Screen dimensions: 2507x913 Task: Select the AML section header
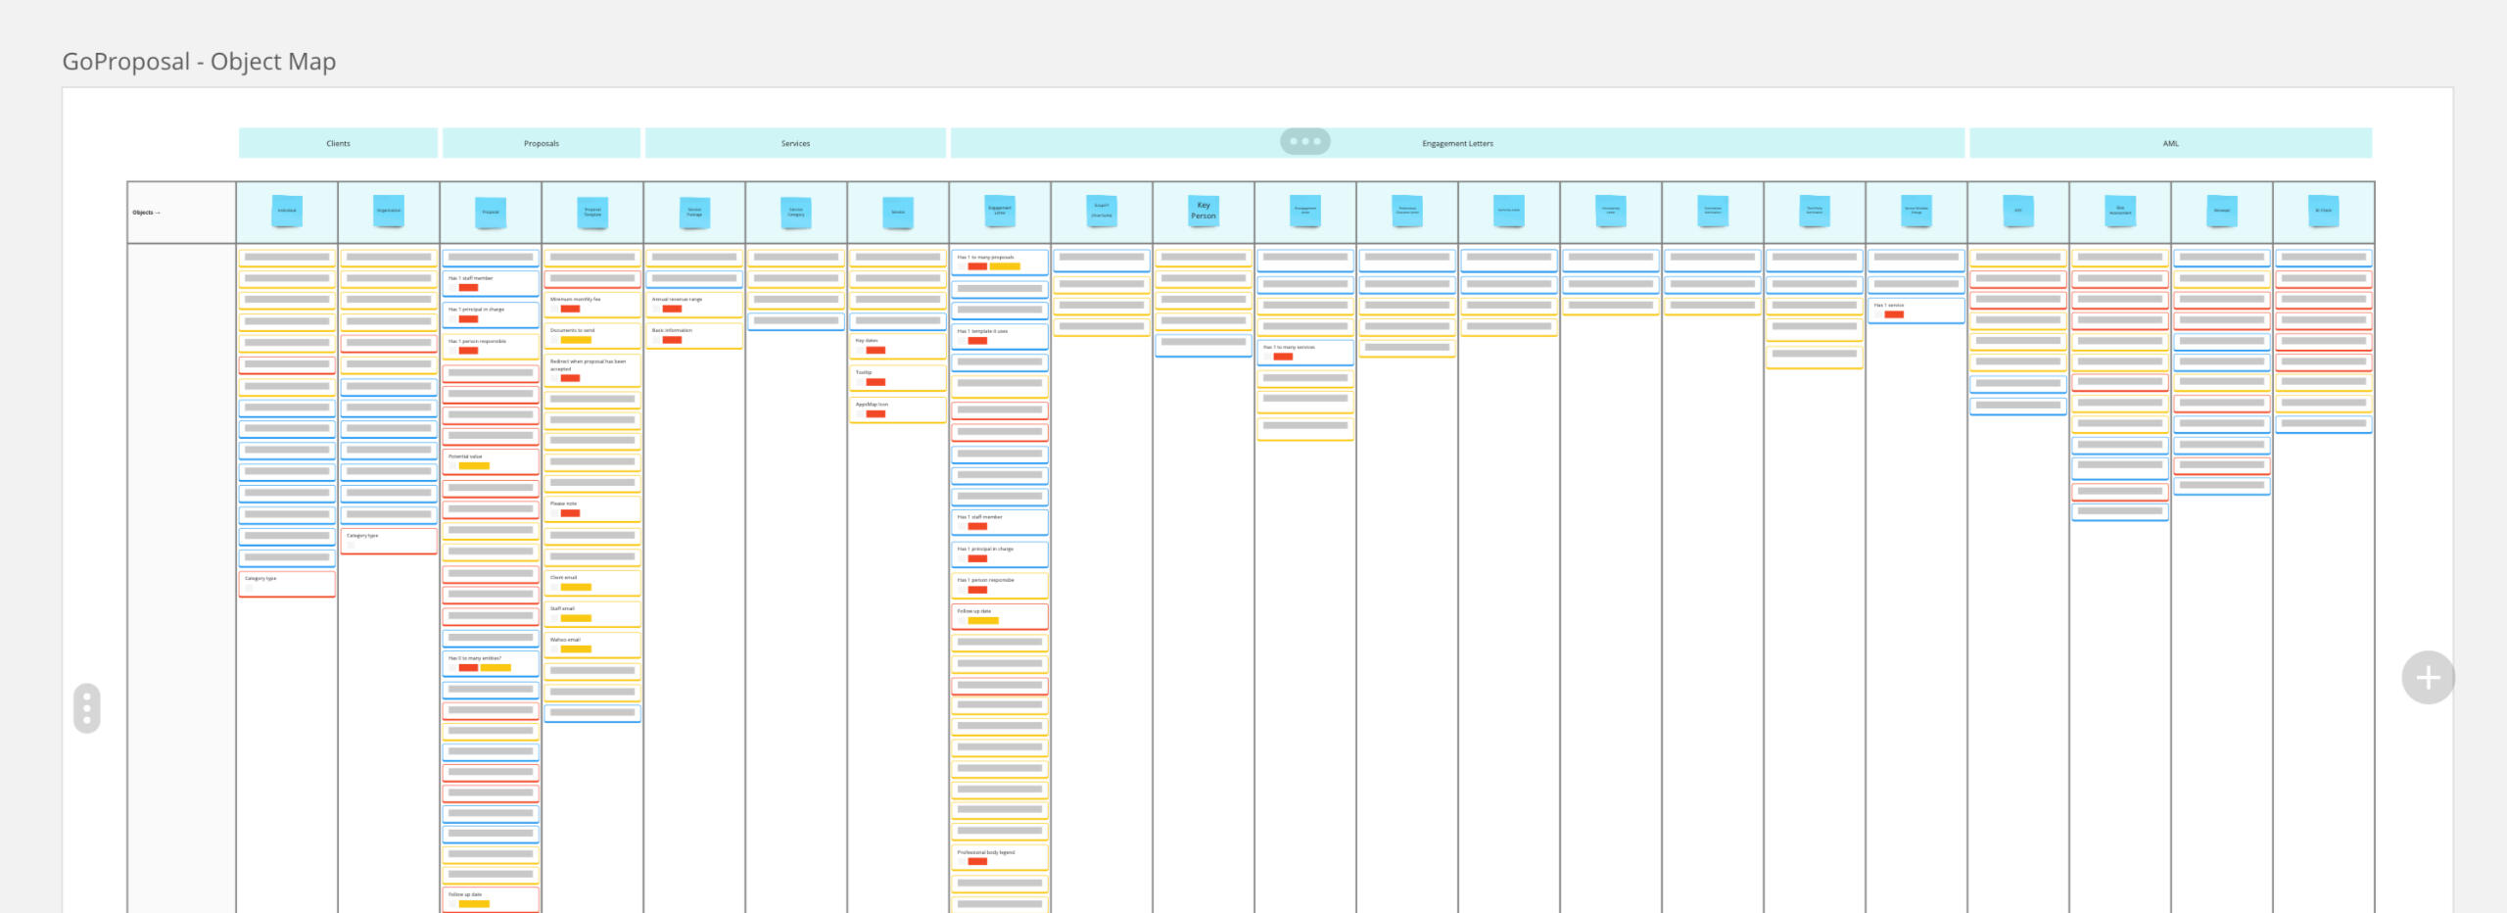(x=2170, y=143)
